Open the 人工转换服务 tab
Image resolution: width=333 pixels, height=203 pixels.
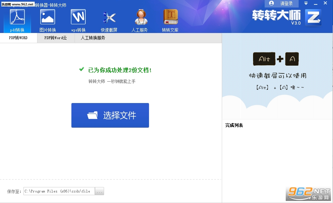93,38
